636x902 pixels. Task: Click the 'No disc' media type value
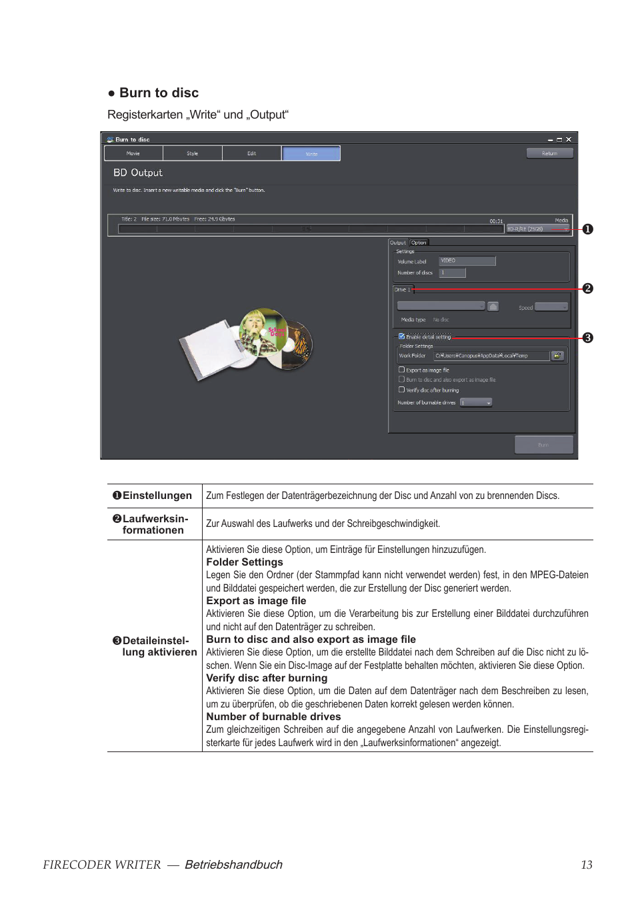[441, 320]
